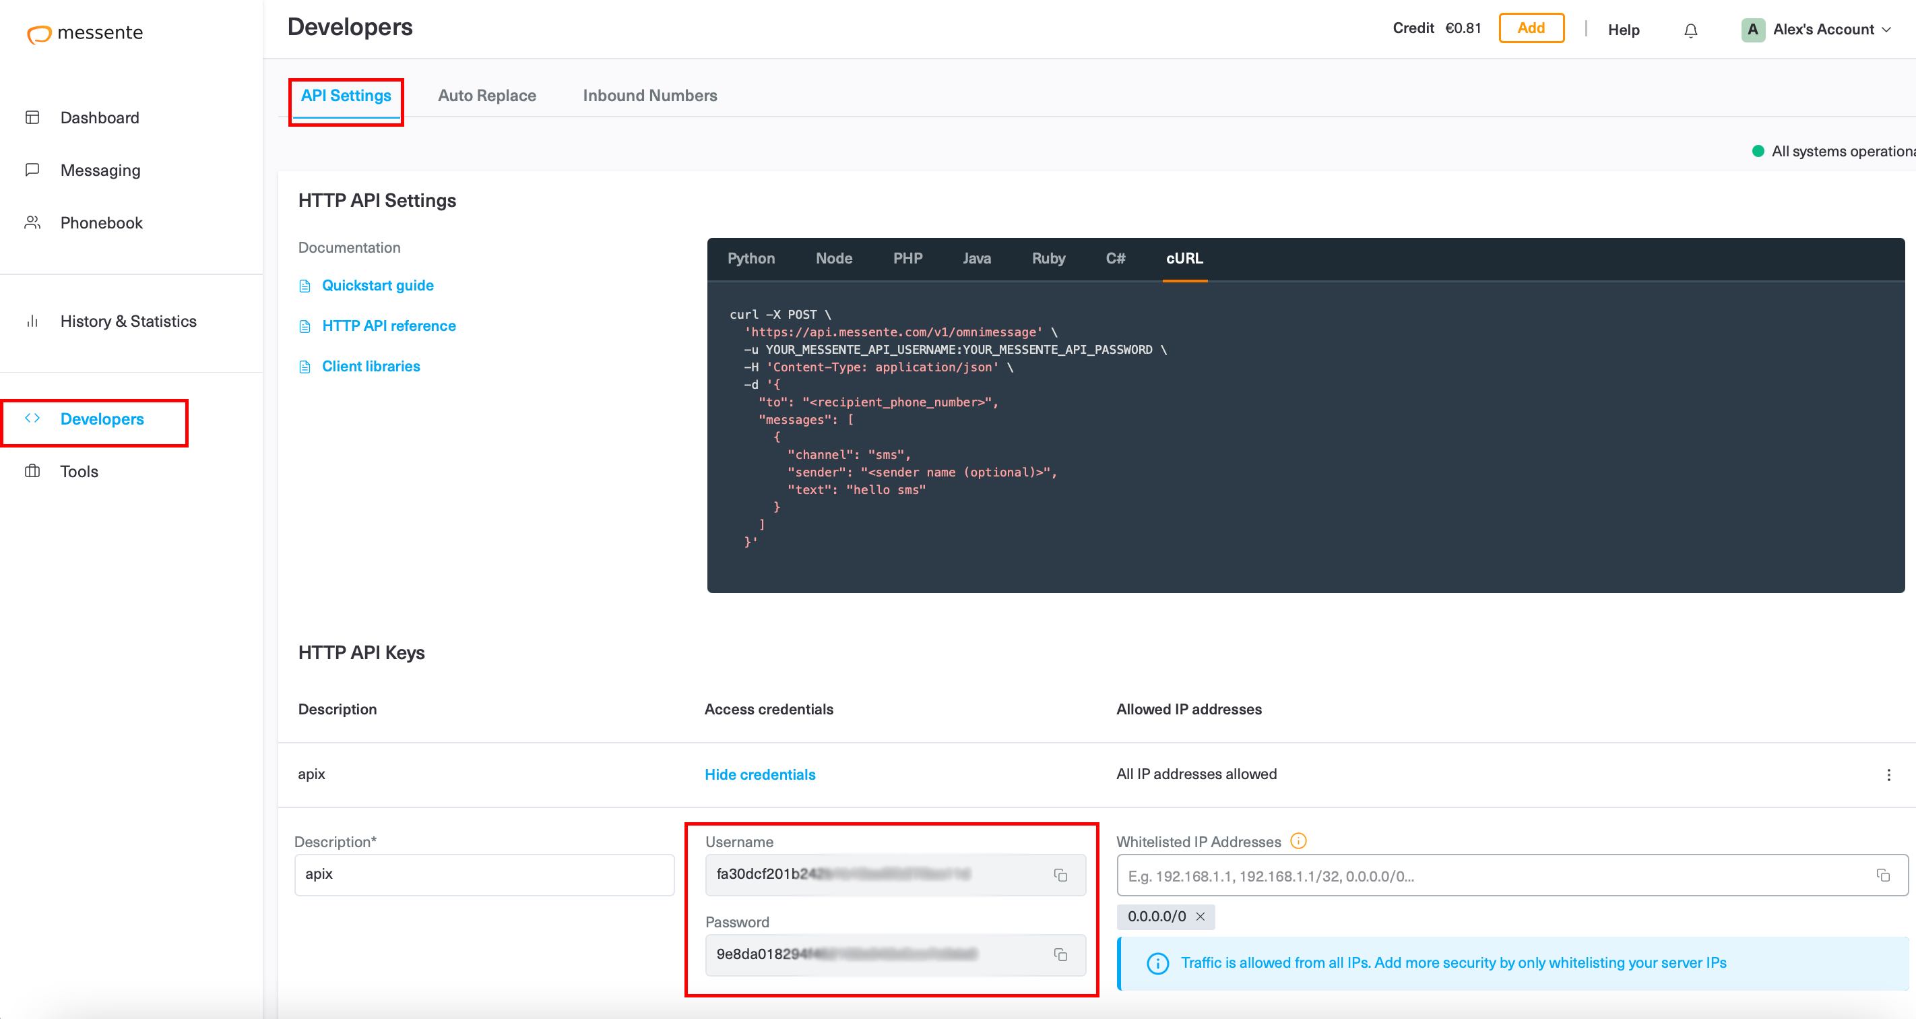Open the Help link
This screenshot has height=1019, width=1916.
pos(1624,30)
